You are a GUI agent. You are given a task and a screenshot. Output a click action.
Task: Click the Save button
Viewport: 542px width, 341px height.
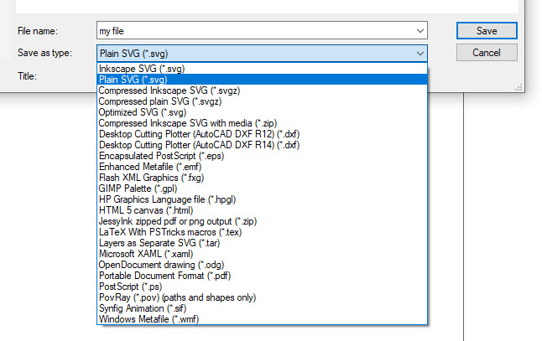(487, 31)
